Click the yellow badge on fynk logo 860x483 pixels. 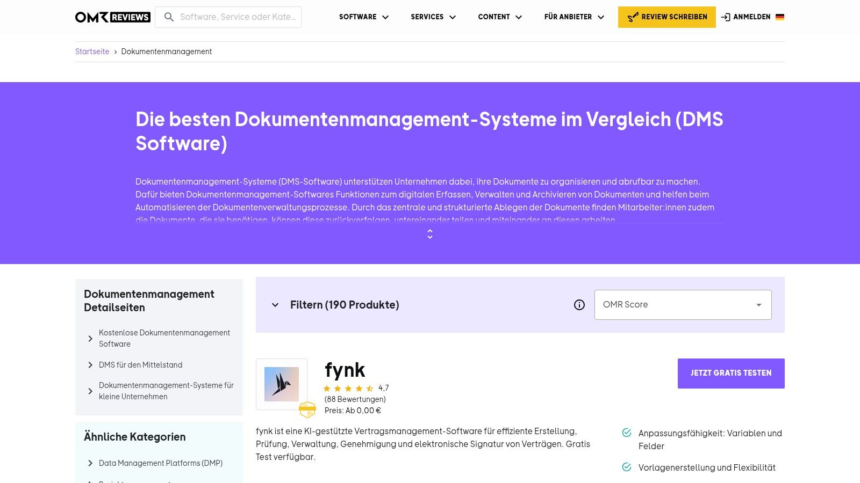pos(307,410)
